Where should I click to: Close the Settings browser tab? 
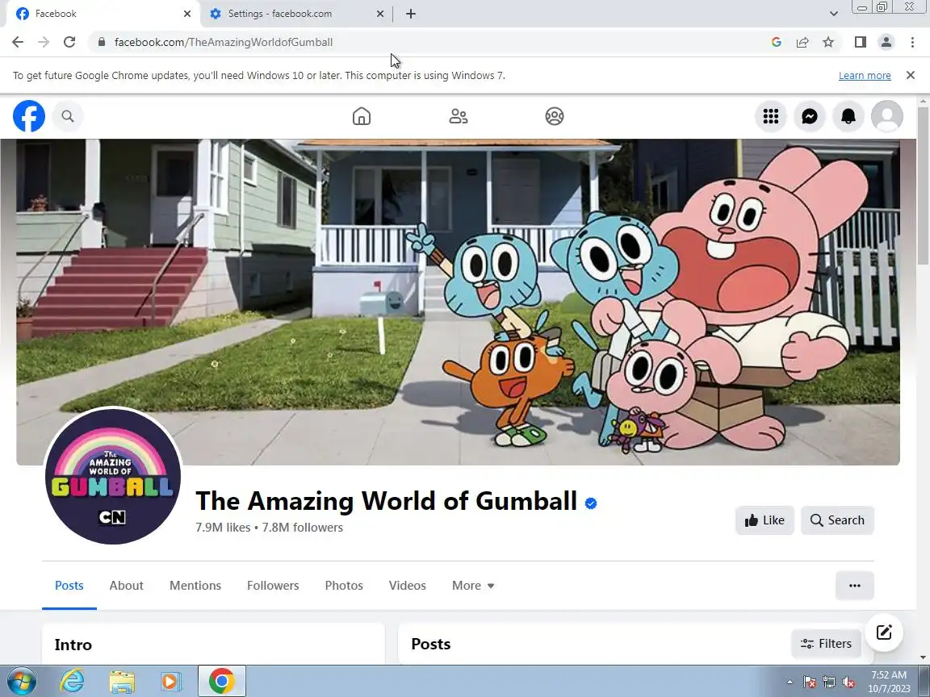tap(380, 14)
